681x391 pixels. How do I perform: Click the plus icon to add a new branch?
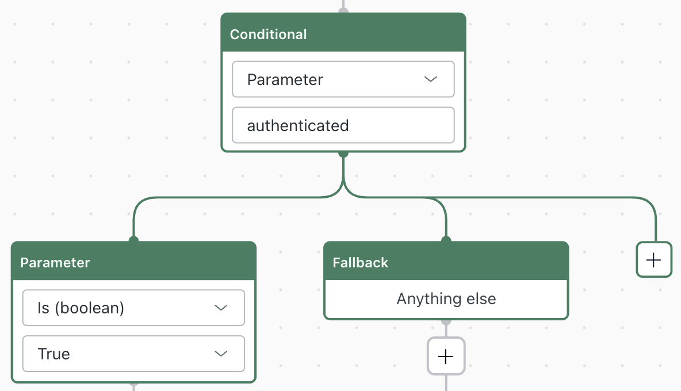click(654, 260)
